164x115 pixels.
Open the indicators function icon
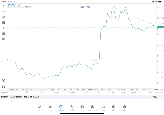pos(4,28)
